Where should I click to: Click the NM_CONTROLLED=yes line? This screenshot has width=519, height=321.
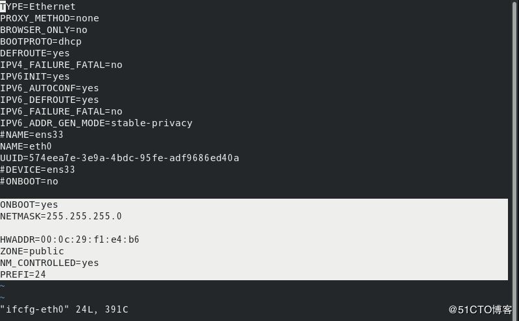tap(49, 263)
